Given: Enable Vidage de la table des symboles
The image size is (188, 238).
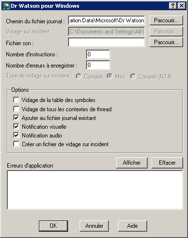Looking at the screenshot, I should [16, 100].
